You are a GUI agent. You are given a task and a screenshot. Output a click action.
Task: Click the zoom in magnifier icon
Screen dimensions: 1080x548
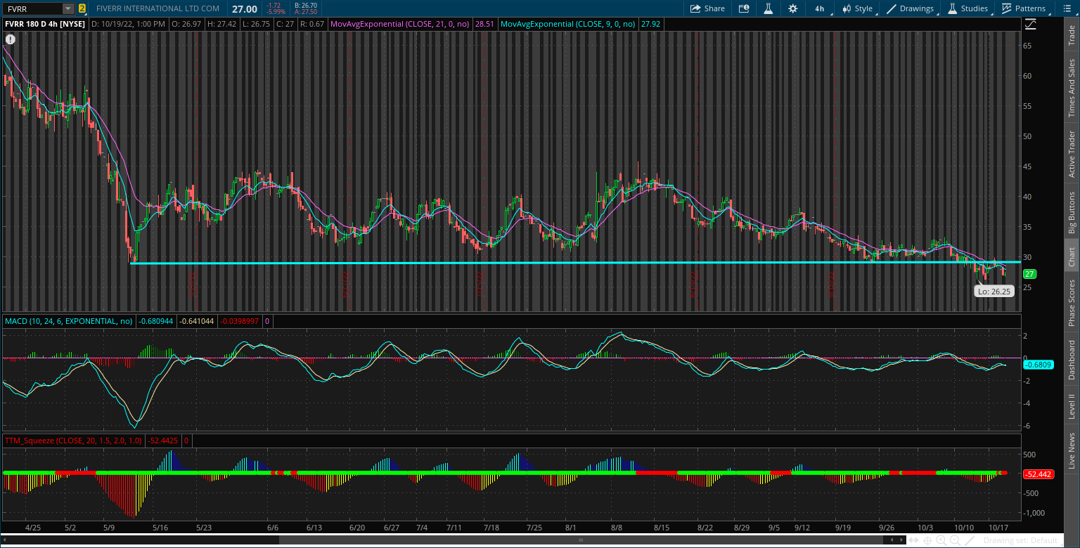941,540
